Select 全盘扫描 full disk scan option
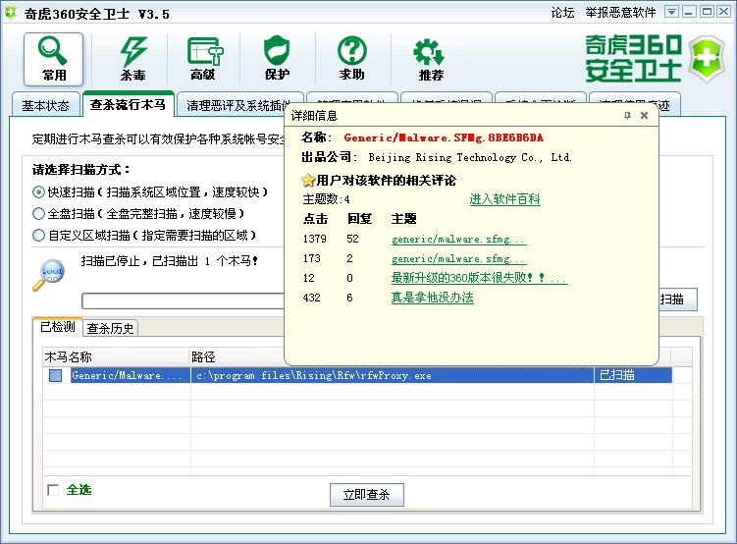Image resolution: width=737 pixels, height=544 pixels. [x=38, y=213]
